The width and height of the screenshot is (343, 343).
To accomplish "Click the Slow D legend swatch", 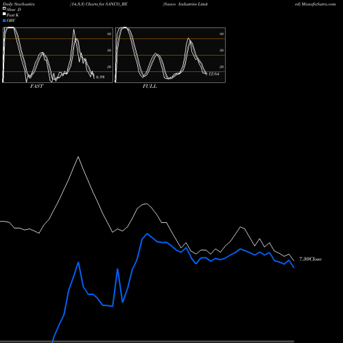I will [4, 8].
